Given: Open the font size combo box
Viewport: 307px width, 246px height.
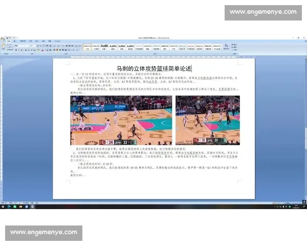Looking at the screenshot, I should [x=33, y=46].
